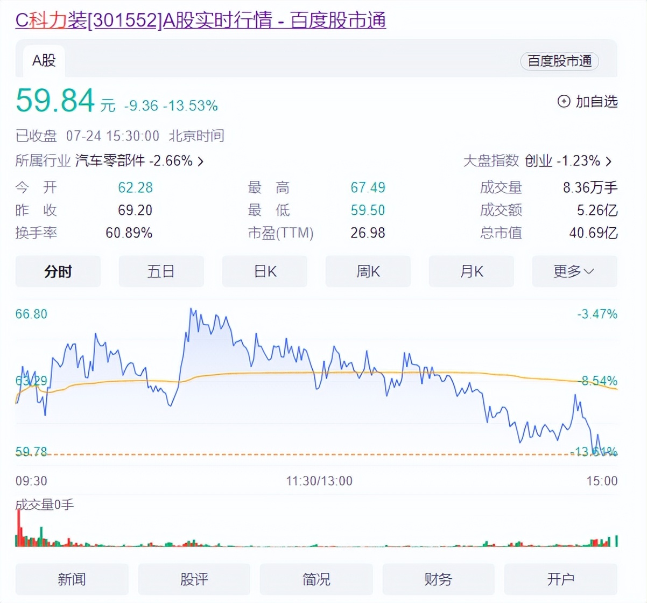Click the last green closing volume bar
The image size is (647, 603).
(x=616, y=541)
